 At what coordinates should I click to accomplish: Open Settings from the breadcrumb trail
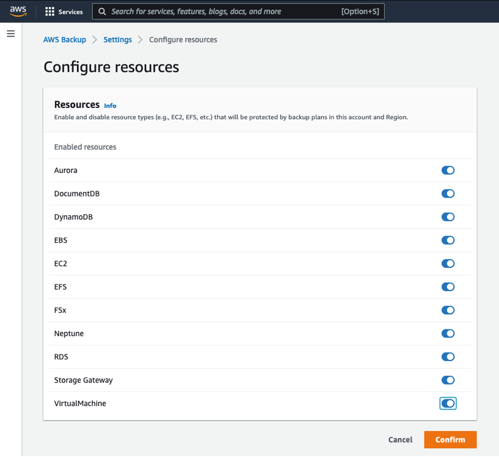pos(117,39)
